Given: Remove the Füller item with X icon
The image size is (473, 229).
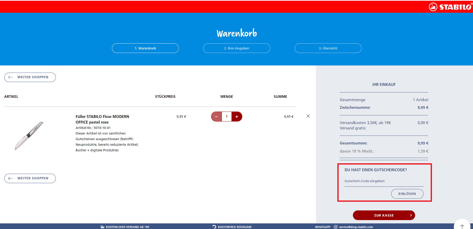Looking at the screenshot, I should 308,116.
